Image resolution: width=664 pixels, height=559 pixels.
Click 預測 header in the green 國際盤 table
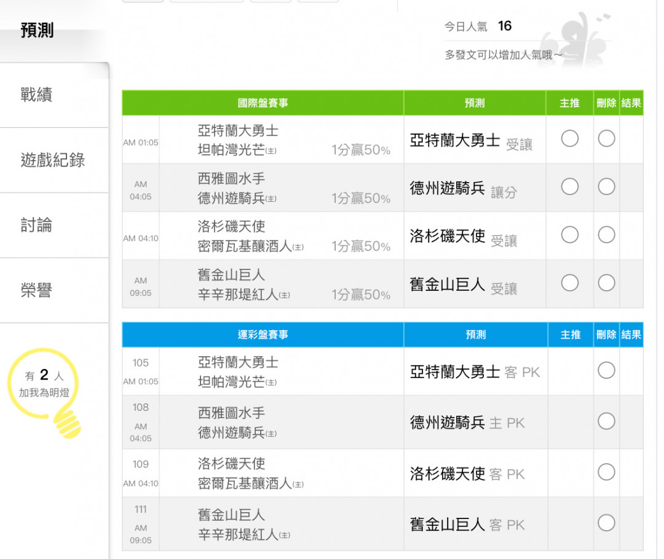coord(475,103)
